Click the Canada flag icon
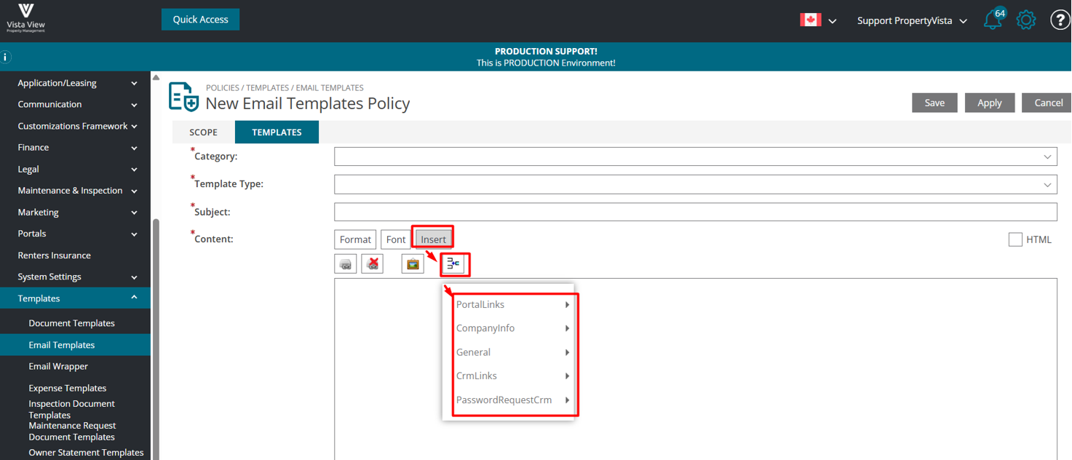 tap(811, 20)
